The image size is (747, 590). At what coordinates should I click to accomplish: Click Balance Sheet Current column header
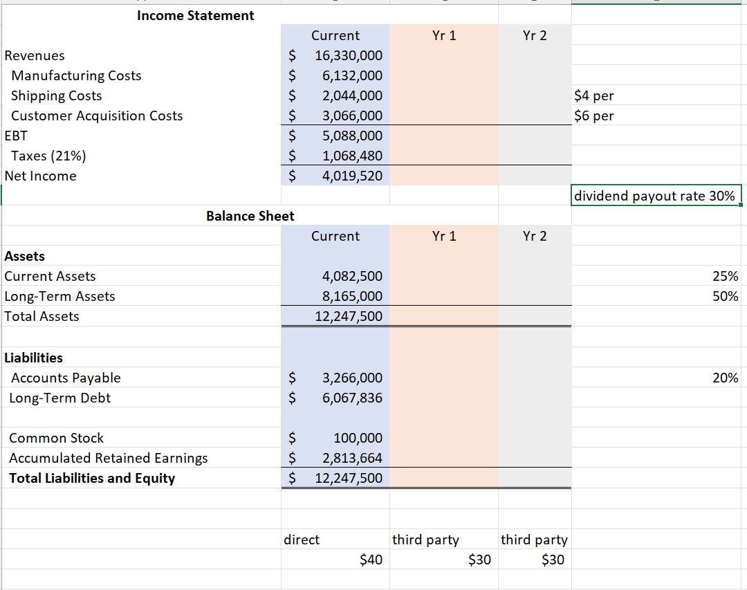(x=335, y=236)
